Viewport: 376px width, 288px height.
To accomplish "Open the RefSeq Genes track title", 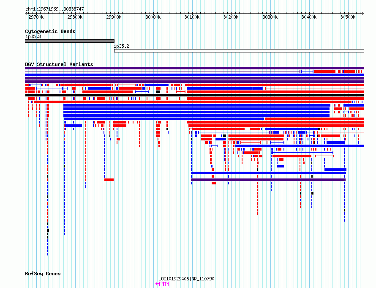I will (x=43, y=274).
